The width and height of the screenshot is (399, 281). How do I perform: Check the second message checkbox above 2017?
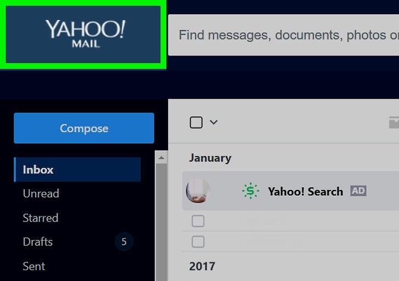pos(198,242)
